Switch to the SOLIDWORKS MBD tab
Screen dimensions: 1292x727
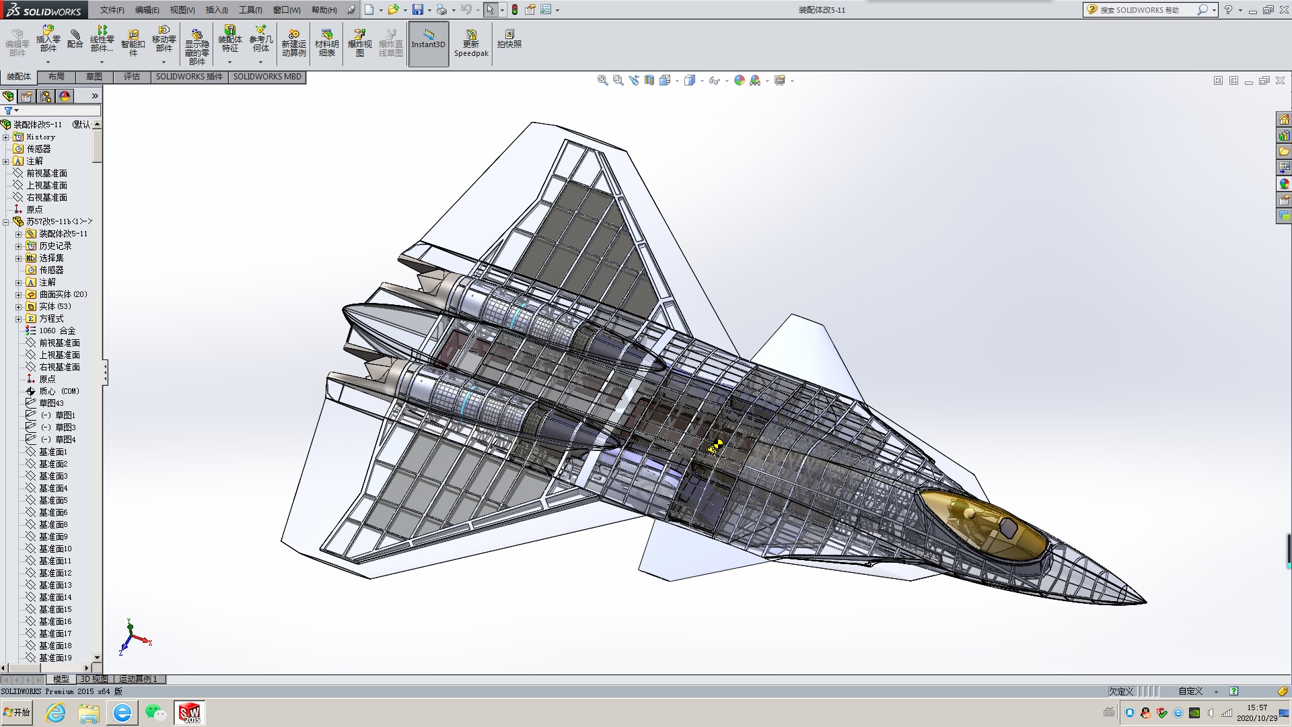[x=267, y=77]
